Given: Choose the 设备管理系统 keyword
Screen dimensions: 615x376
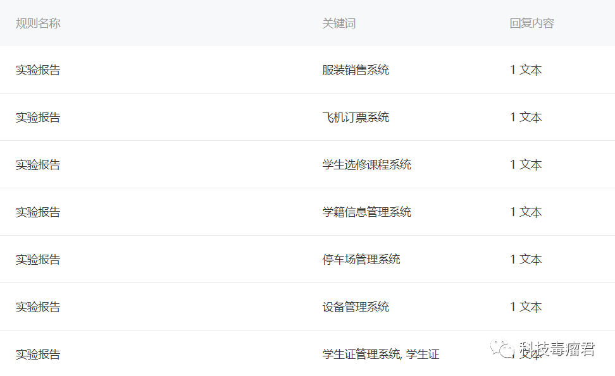Looking at the screenshot, I should 356,307.
